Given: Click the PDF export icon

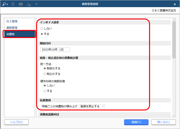Looking at the screenshot, I should pyautogui.click(x=28, y=4).
